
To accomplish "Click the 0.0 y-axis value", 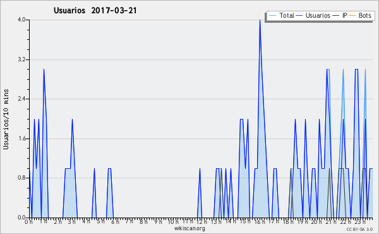I will point(21,218).
